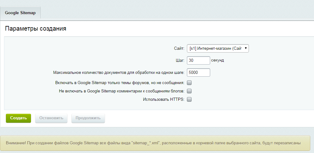Click the Внимание warning message banner

[155, 143]
